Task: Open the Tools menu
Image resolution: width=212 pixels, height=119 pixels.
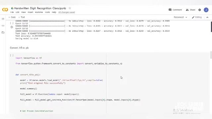Action: [x=47, y=12]
